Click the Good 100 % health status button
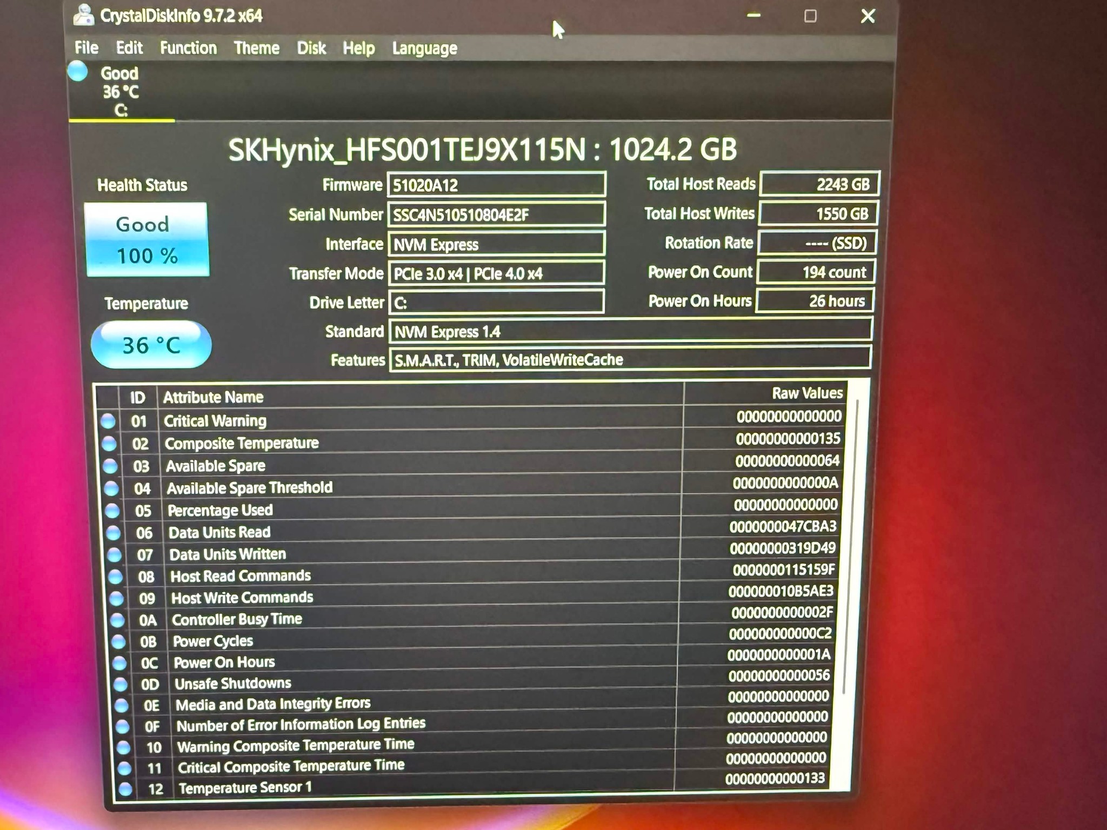Viewport: 1107px width, 830px height. tap(147, 239)
